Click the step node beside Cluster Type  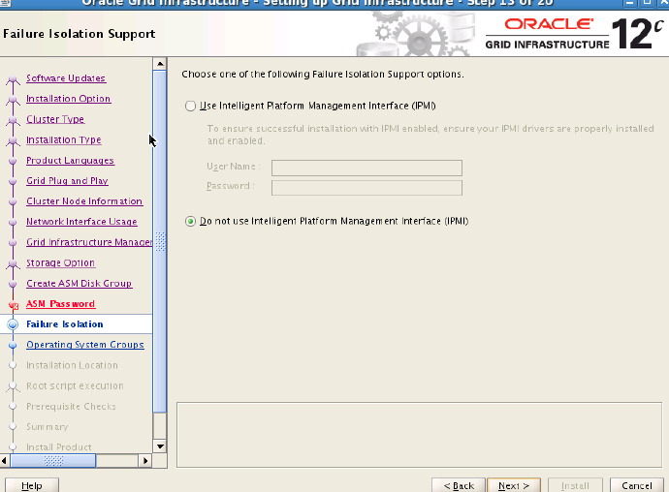click(13, 120)
